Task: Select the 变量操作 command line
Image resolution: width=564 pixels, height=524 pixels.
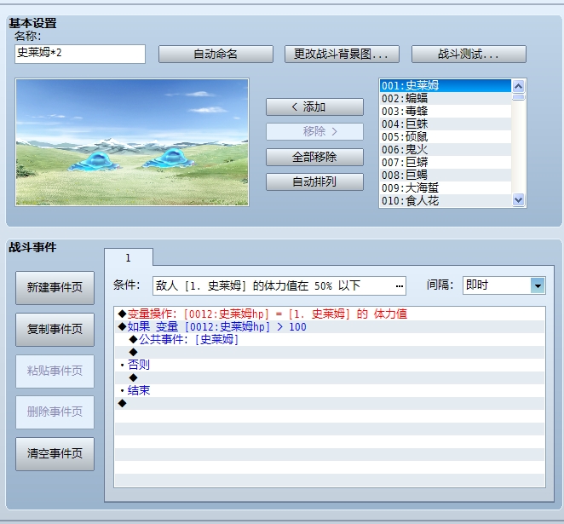Action: pyautogui.click(x=329, y=314)
